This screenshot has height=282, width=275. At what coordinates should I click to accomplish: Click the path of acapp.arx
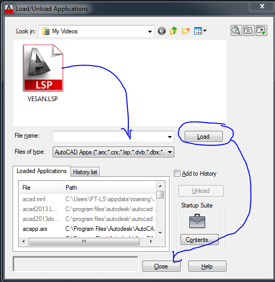111,229
